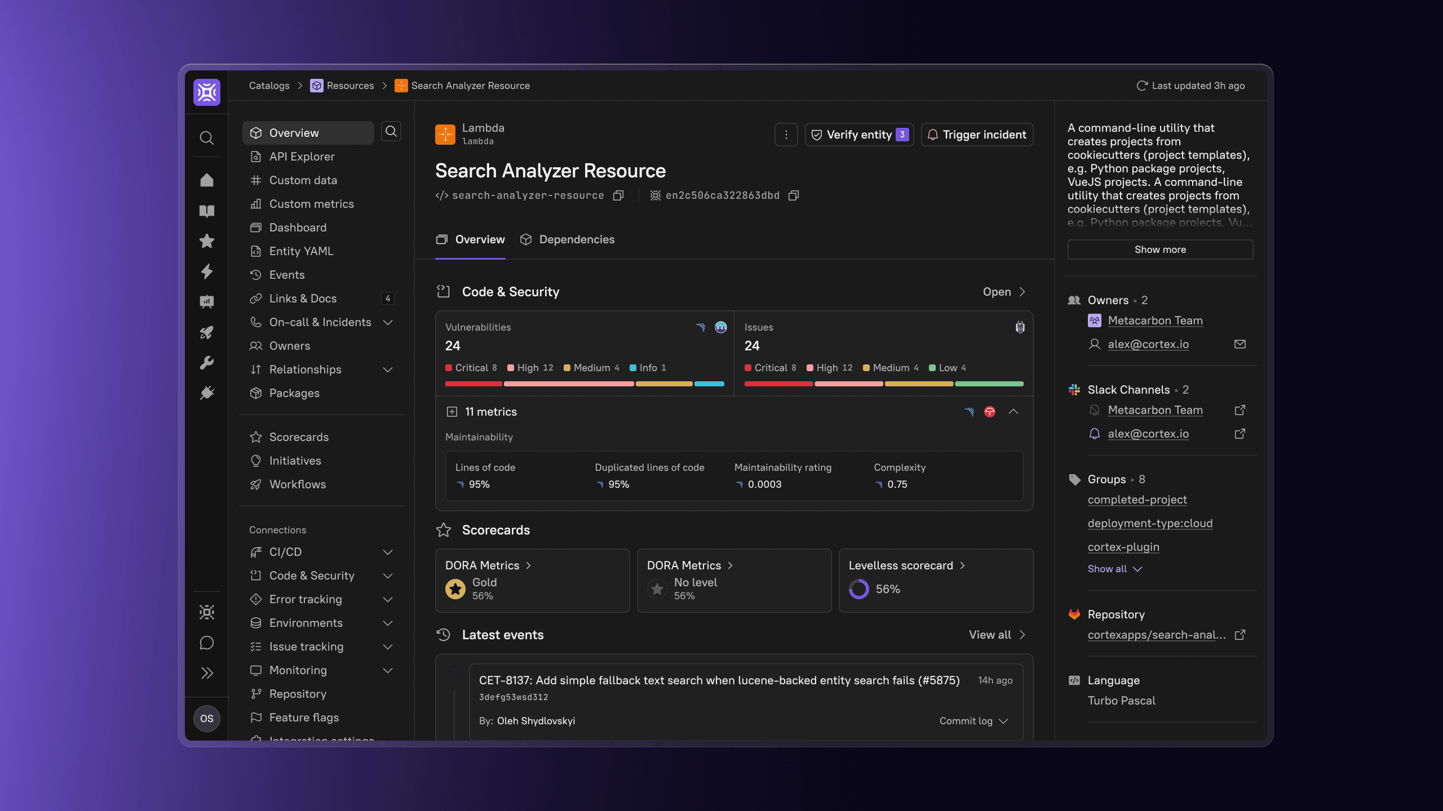The height and width of the screenshot is (811, 1443).
Task: Open the catalogs book icon
Action: coord(206,211)
